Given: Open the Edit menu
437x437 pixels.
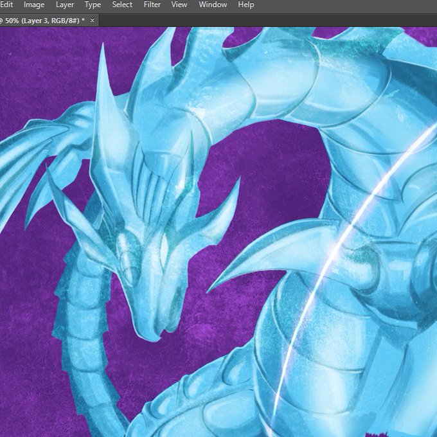Looking at the screenshot, I should 6,4.
